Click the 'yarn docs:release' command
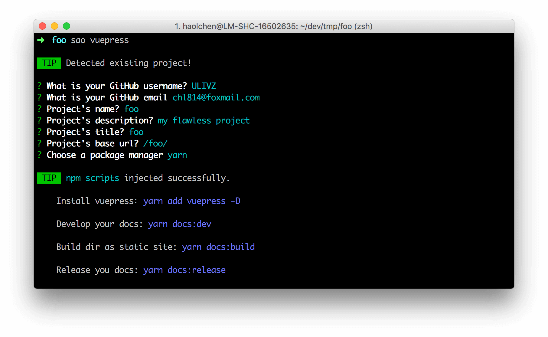548x337 pixels. [184, 270]
